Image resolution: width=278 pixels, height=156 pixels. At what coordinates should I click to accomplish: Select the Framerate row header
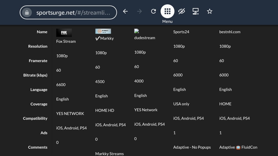pyautogui.click(x=38, y=61)
